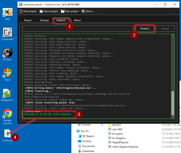The image size is (181, 153).
Task: Switch to the Settings tab
Action: click(x=44, y=20)
